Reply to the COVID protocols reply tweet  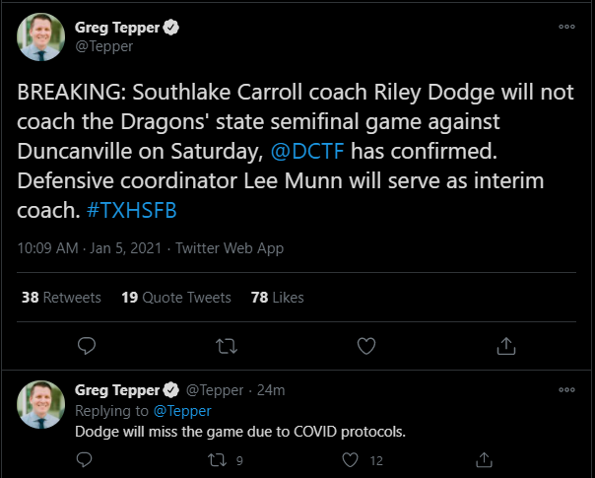pyautogui.click(x=87, y=459)
